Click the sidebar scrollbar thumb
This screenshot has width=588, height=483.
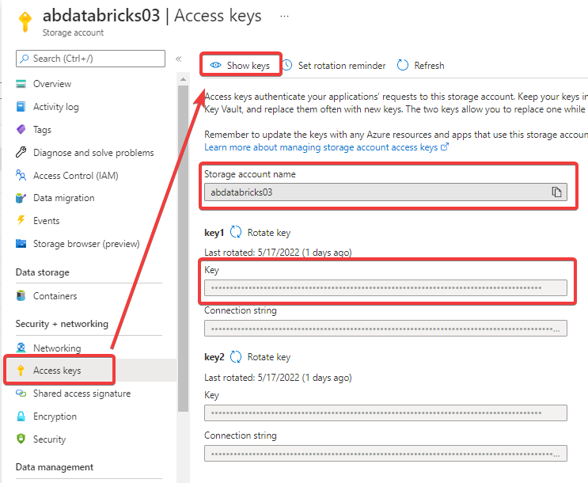click(x=183, y=249)
